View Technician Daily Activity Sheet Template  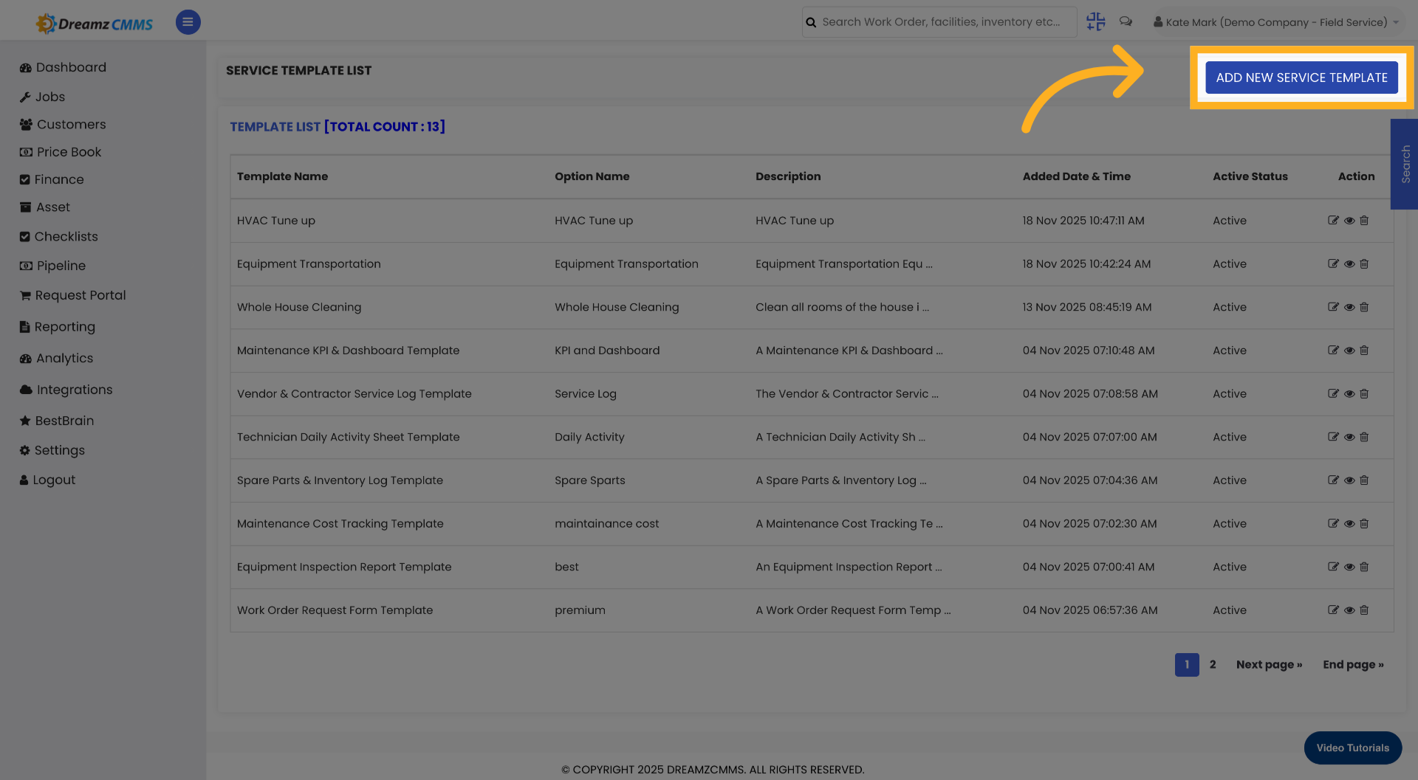(1349, 437)
